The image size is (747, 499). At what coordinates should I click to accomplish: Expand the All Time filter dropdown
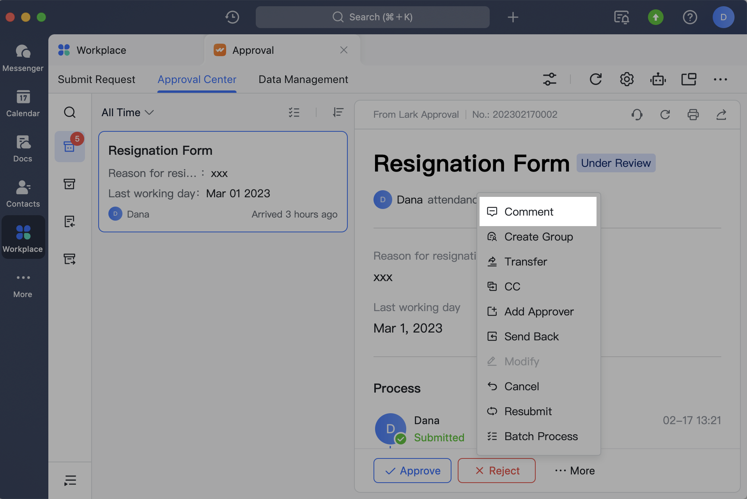pyautogui.click(x=127, y=113)
